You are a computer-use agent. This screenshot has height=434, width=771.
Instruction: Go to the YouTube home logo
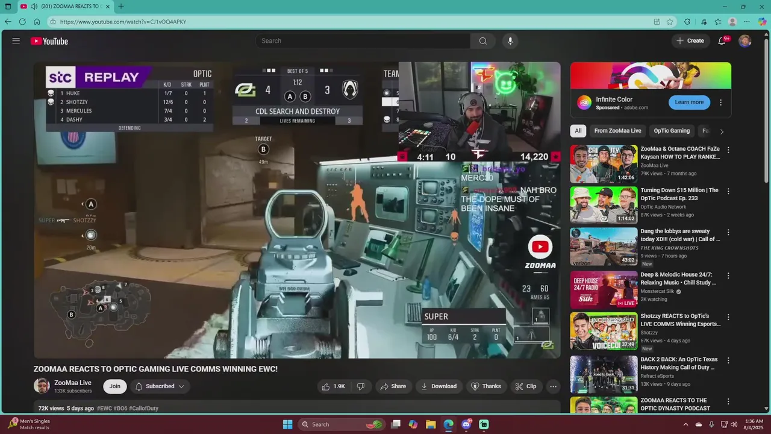pos(49,41)
